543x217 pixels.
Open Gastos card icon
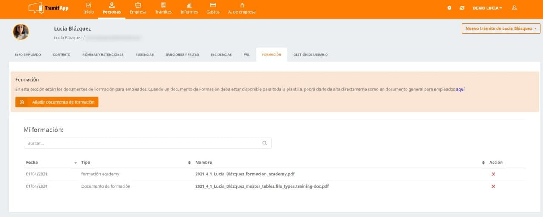tap(213, 6)
